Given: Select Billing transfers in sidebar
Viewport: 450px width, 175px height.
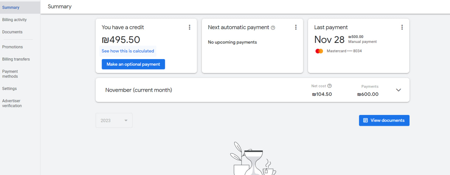Looking at the screenshot, I should point(16,59).
